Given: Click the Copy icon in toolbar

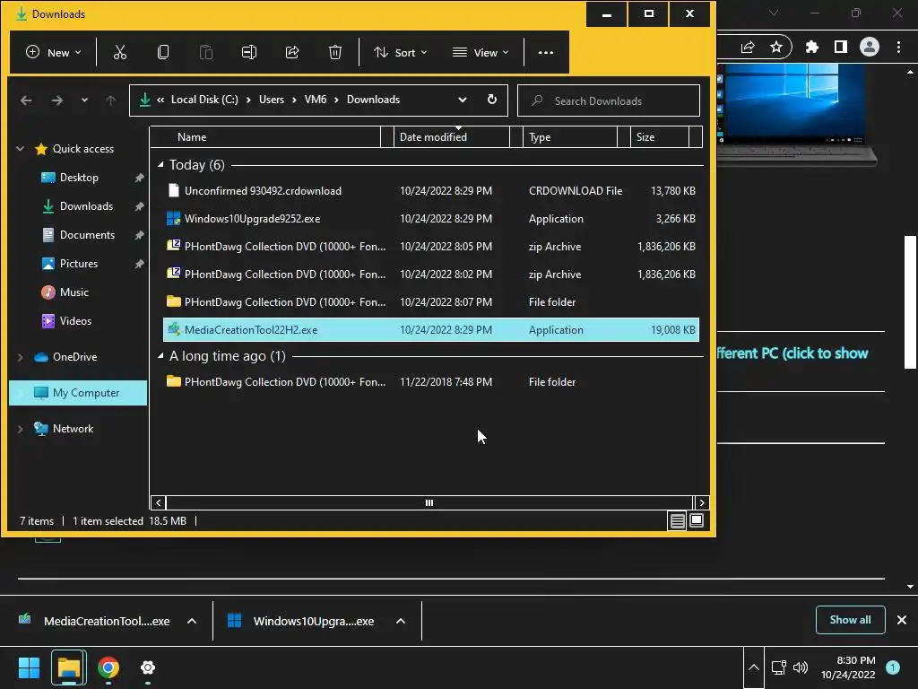Looking at the screenshot, I should 163,52.
